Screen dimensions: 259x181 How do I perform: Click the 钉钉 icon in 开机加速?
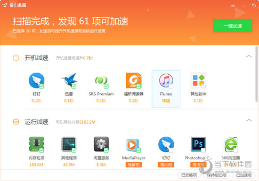37,80
